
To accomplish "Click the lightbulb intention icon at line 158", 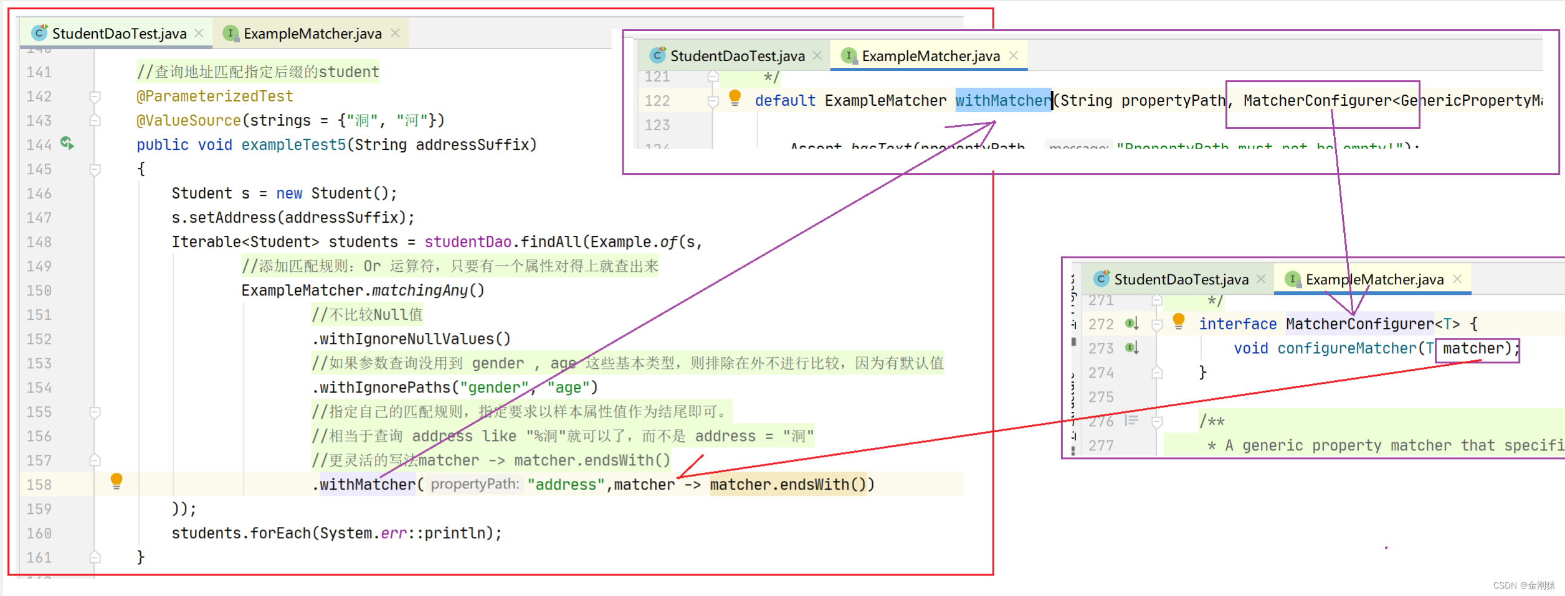I will 117,482.
